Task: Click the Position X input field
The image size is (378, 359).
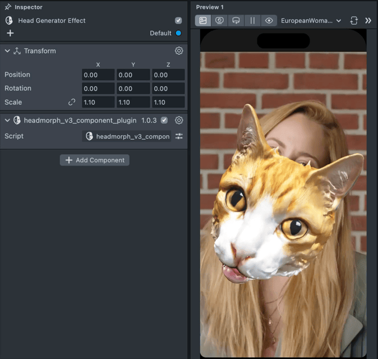Action: click(x=98, y=75)
